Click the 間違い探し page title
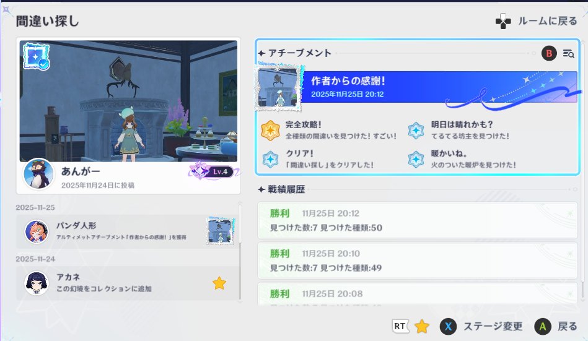 click(x=47, y=22)
